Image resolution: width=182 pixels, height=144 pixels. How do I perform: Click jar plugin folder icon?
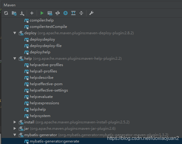(21, 129)
